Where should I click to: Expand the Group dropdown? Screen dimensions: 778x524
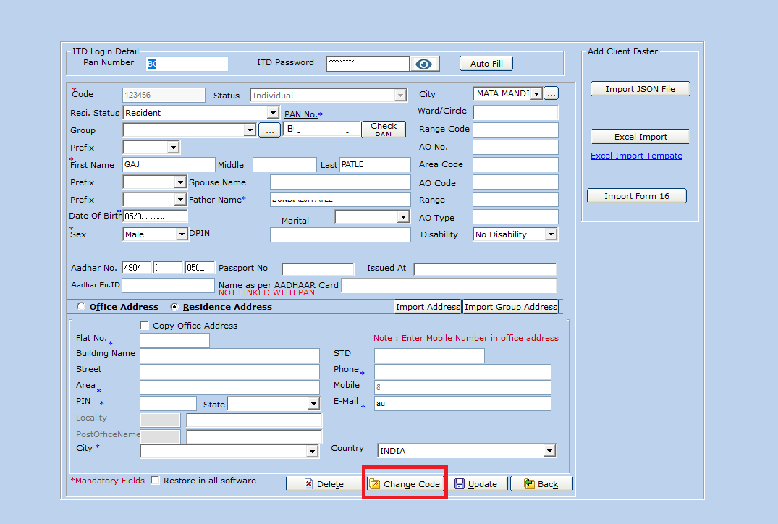coord(250,130)
